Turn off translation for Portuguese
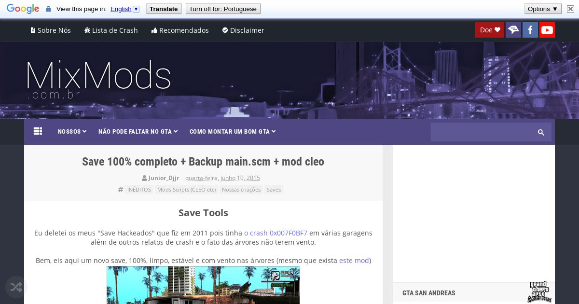Viewport: 579px width, 304px height. click(x=223, y=9)
